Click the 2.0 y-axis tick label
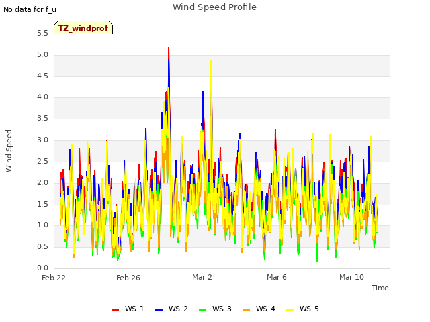430x322 pixels. point(42,182)
